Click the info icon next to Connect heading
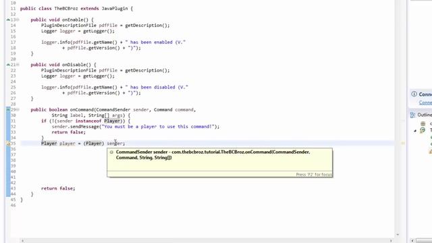This screenshot has width=432, height=243. point(414,94)
